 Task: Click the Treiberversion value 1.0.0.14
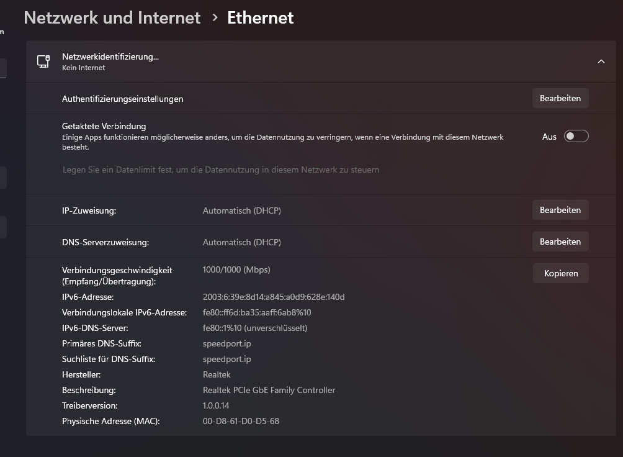click(x=216, y=405)
